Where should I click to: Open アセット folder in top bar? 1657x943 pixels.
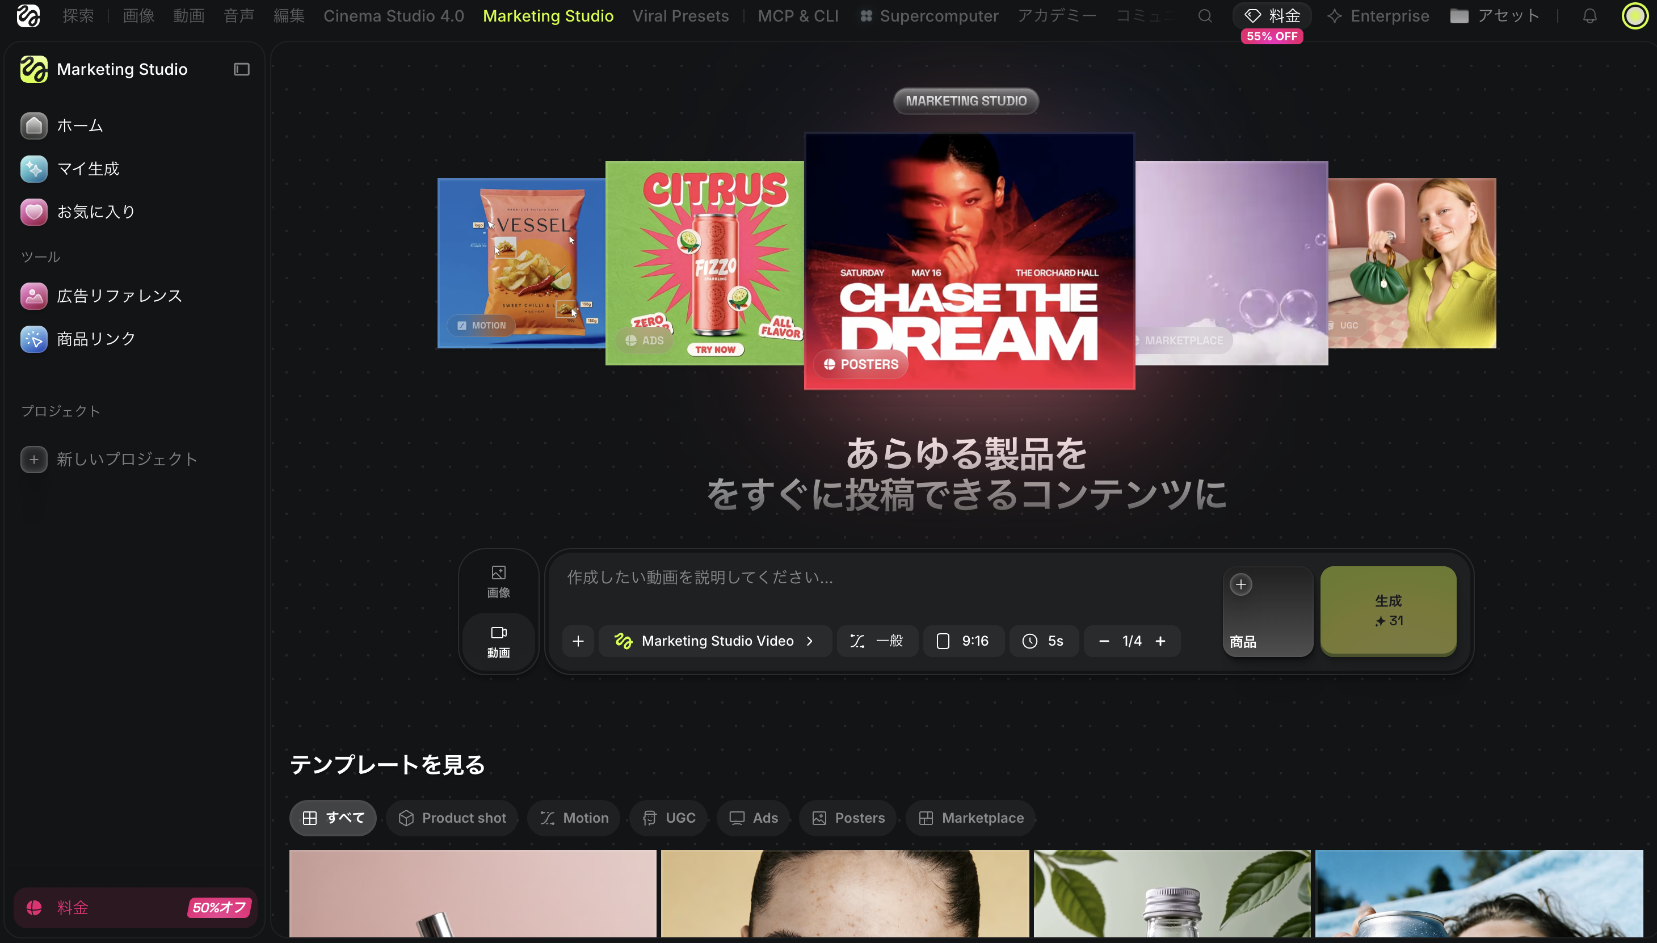(1494, 15)
